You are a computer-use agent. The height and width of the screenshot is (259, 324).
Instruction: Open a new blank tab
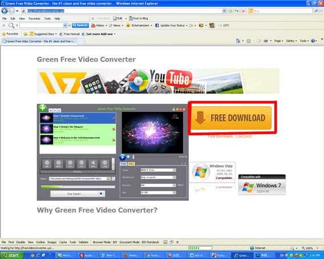(81, 41)
